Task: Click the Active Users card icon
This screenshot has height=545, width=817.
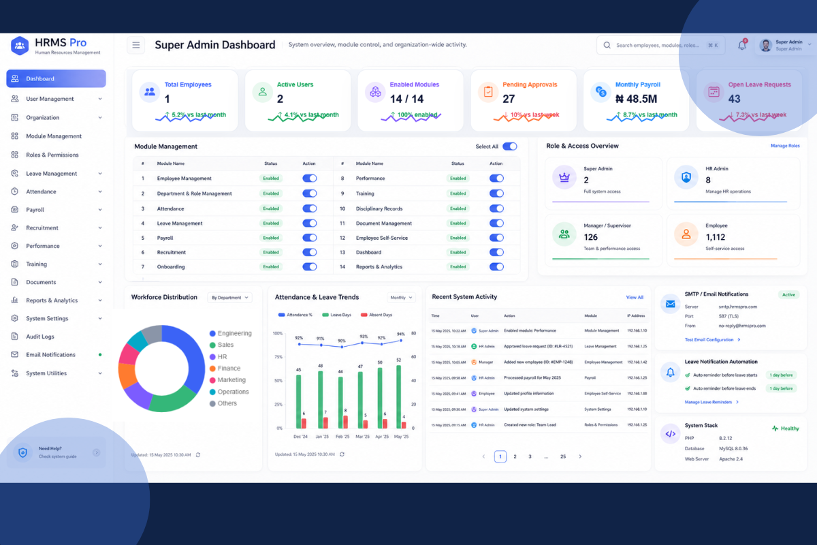Action: [x=262, y=92]
